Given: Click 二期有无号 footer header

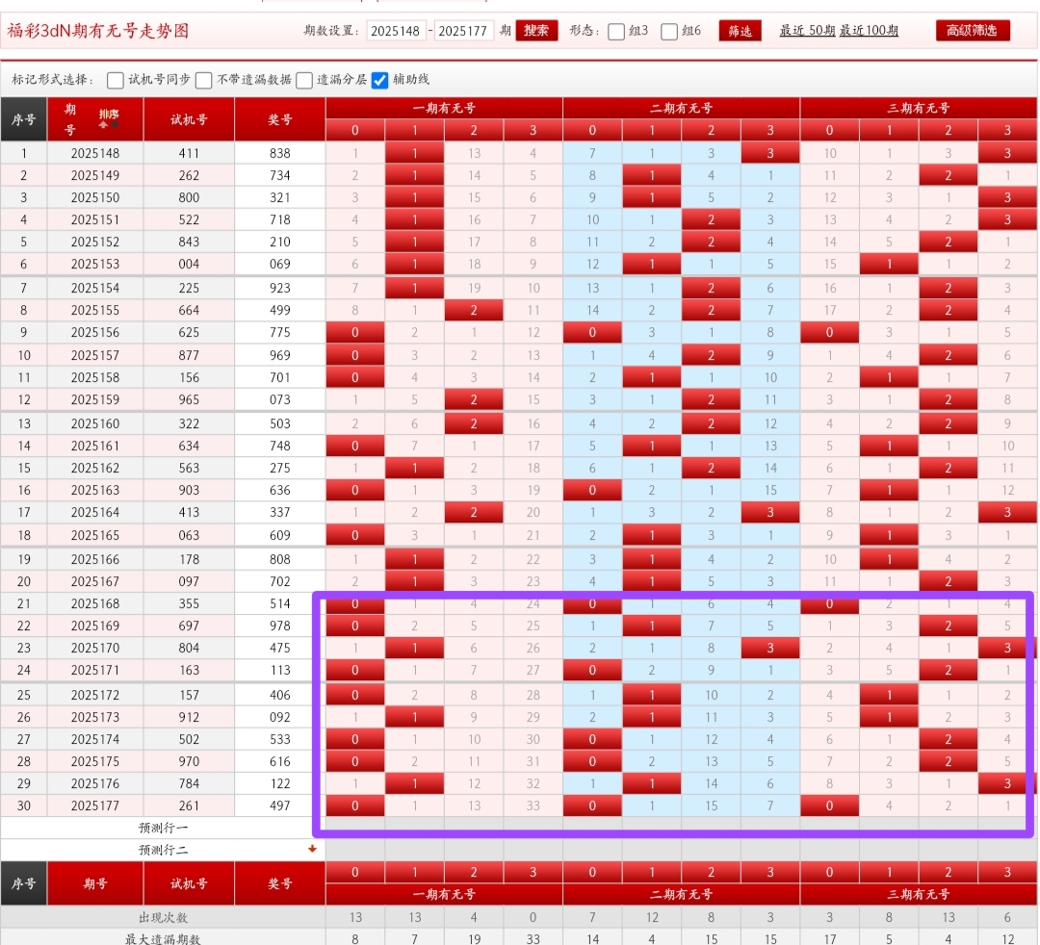Looking at the screenshot, I should [681, 895].
